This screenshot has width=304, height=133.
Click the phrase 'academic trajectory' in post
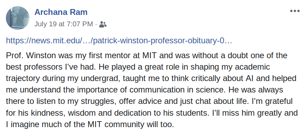click(x=252, y=67)
